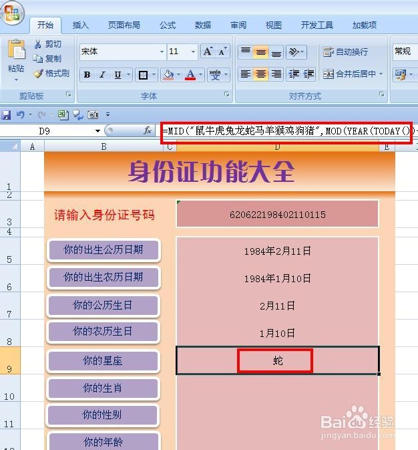Viewport: 418px width, 450px height.
Task: Open the 视图 tab
Action: pyautogui.click(x=274, y=25)
